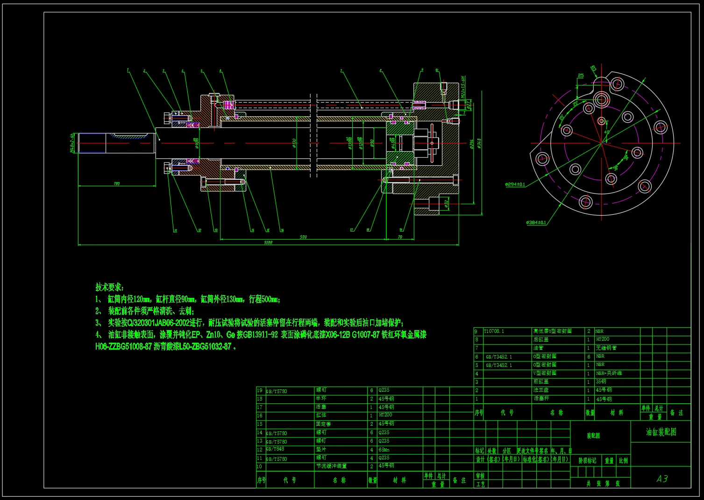Click the 'NBR+夹纤维' material cell

(609, 373)
